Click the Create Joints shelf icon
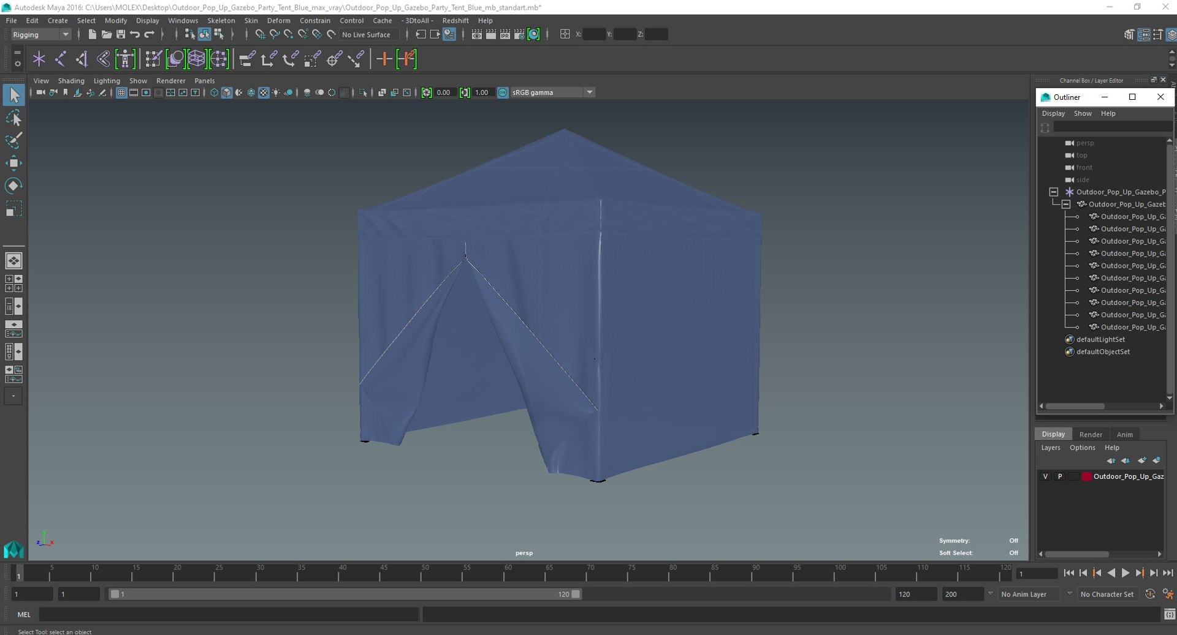Image resolution: width=1177 pixels, height=635 pixels. 61,59
